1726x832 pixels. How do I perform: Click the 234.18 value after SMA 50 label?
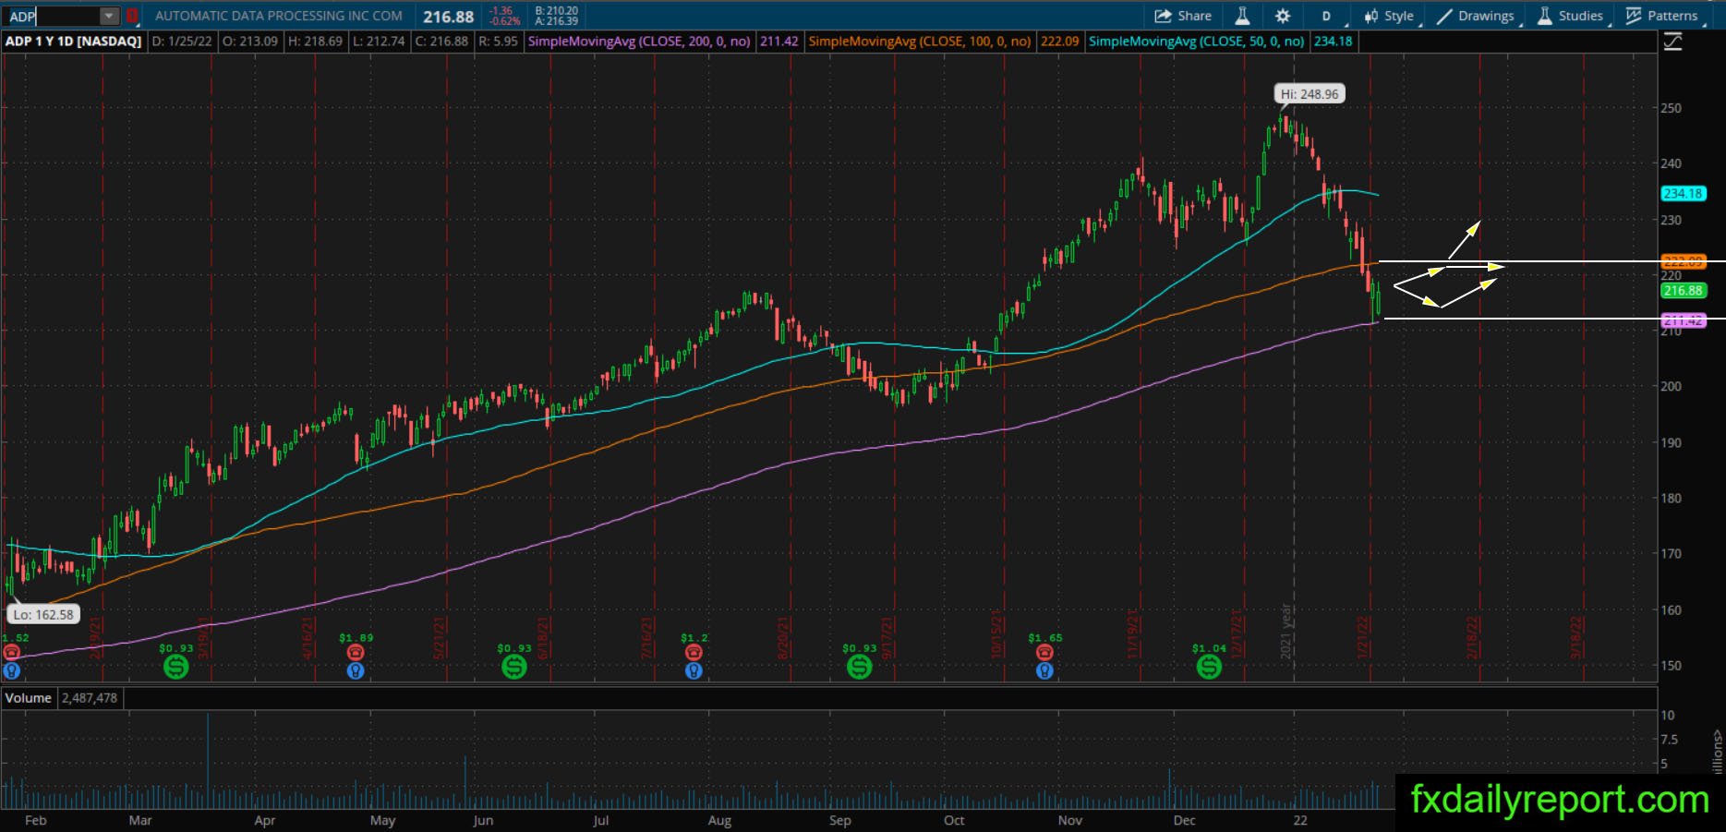coord(1333,42)
